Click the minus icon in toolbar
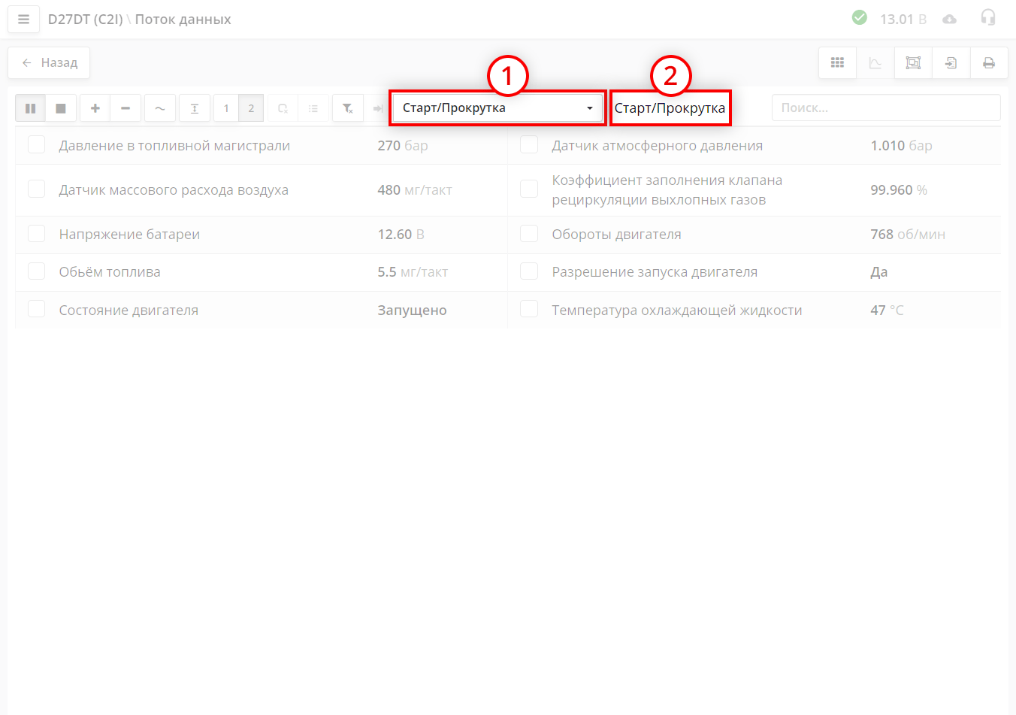This screenshot has width=1016, height=715. [x=125, y=108]
